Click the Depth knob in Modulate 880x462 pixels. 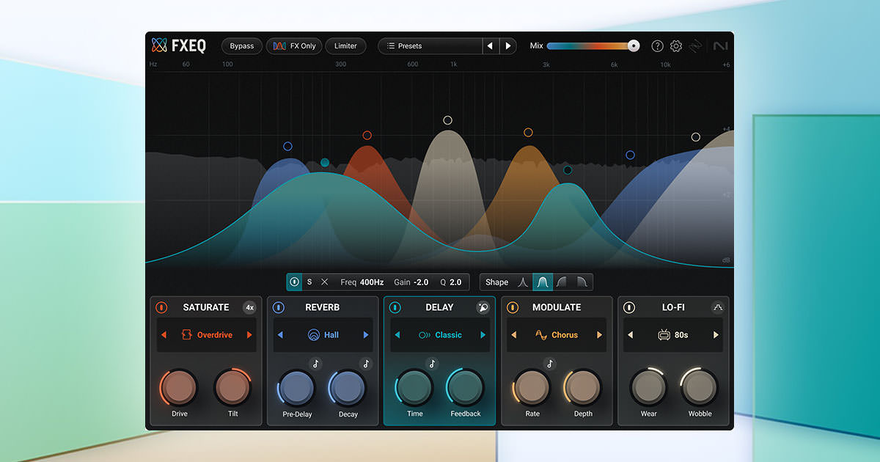pos(582,388)
